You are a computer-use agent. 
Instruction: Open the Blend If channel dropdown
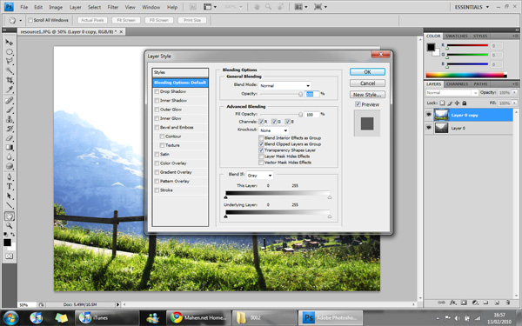coord(259,176)
